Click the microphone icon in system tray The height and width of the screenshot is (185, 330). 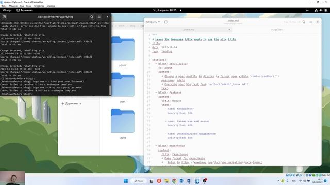[287, 181]
